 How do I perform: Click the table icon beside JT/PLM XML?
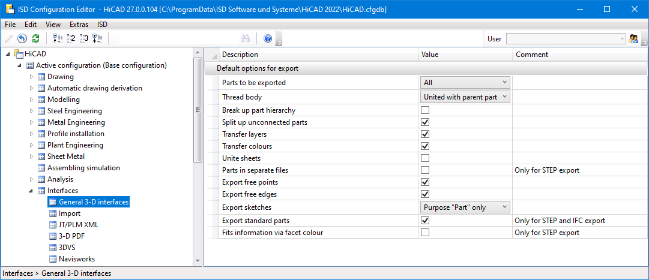53,225
